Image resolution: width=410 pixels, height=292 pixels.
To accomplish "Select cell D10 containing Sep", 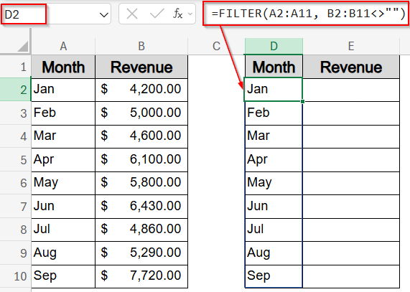I will pos(274,276).
